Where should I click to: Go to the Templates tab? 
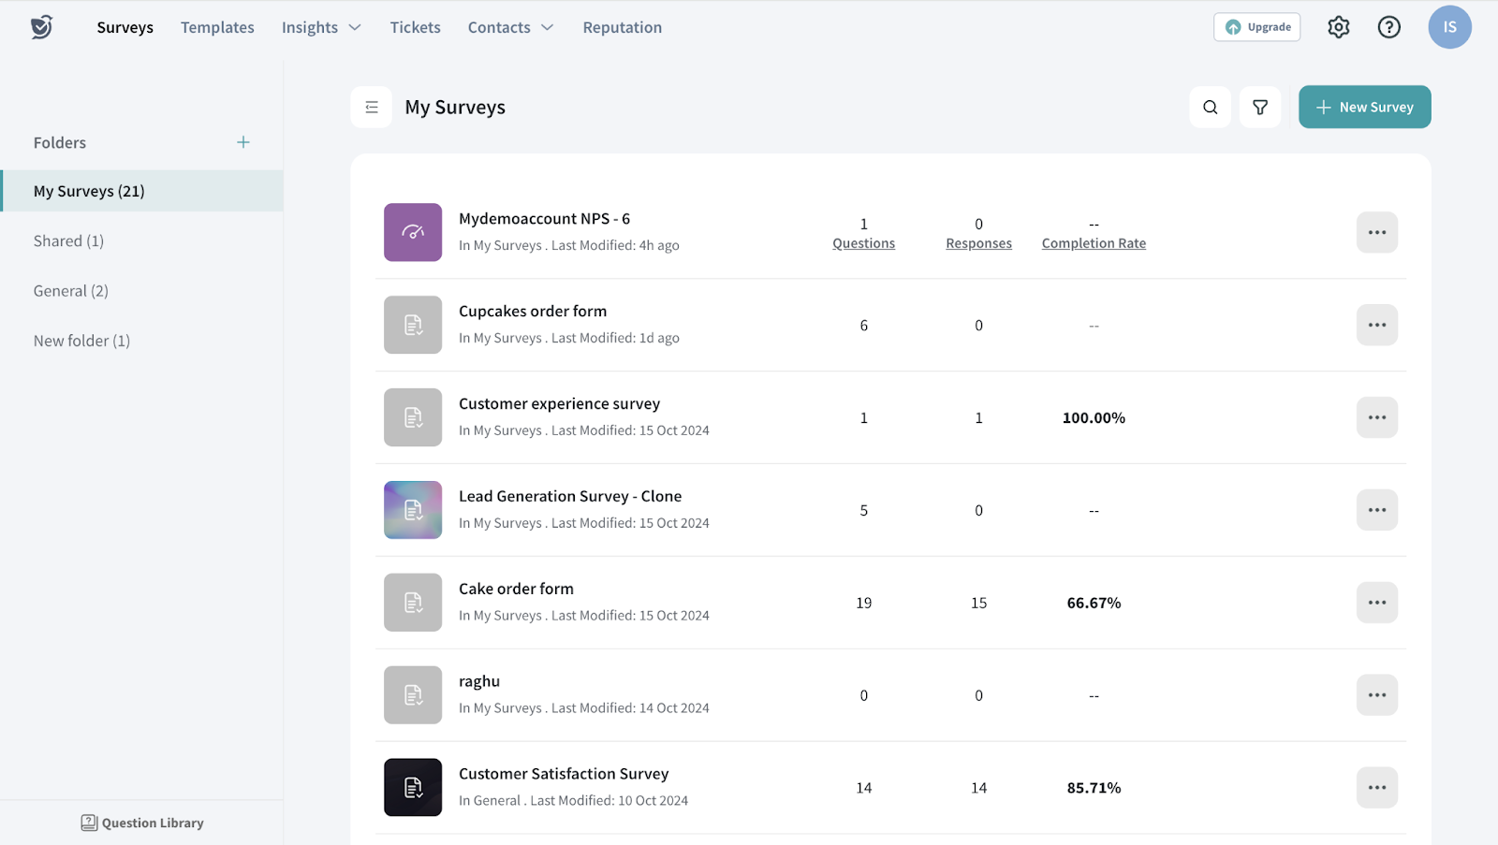[x=217, y=27]
